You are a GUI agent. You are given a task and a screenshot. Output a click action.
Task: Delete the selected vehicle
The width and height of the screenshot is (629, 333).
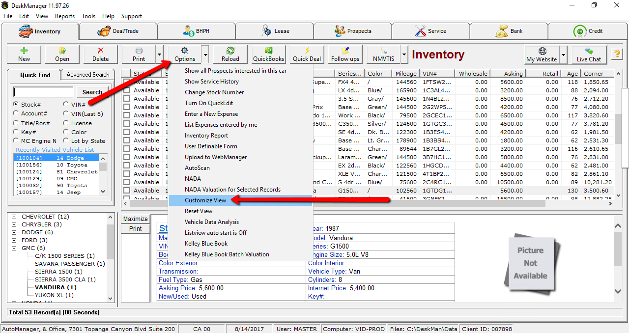tap(100, 55)
